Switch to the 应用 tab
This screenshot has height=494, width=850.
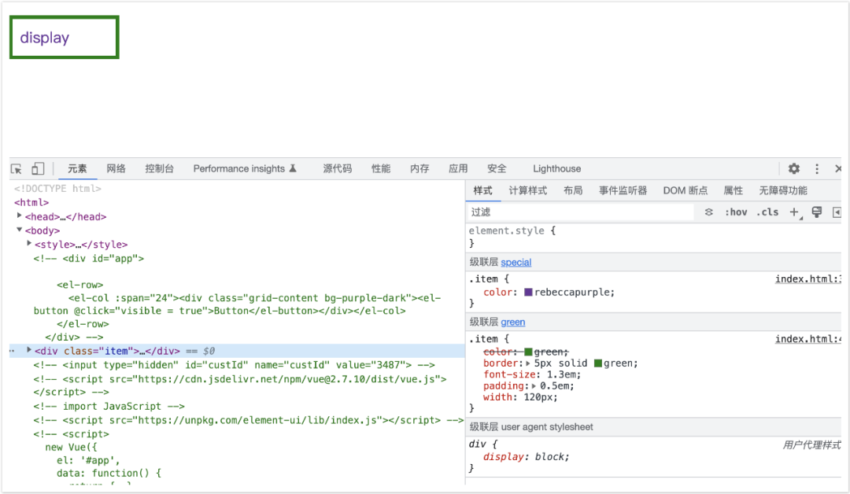pyautogui.click(x=458, y=169)
